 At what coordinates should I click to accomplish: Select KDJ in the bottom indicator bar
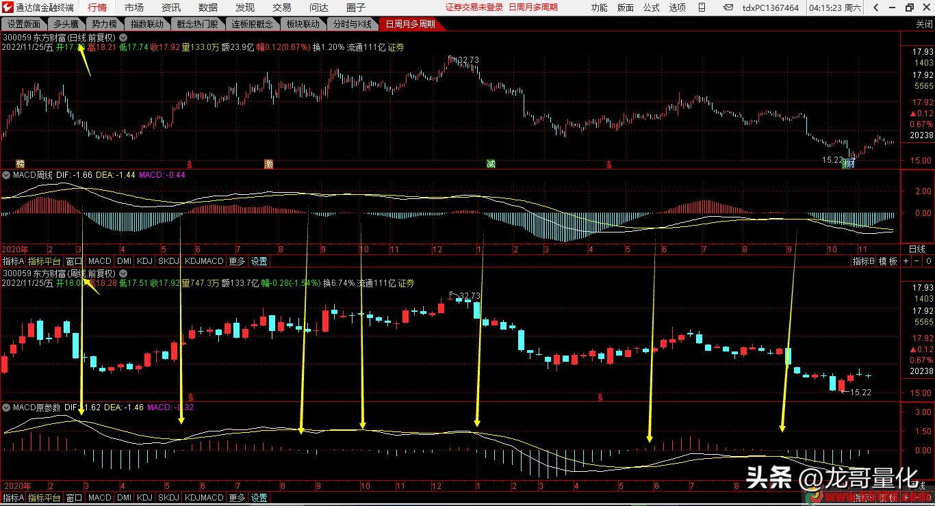(144, 498)
